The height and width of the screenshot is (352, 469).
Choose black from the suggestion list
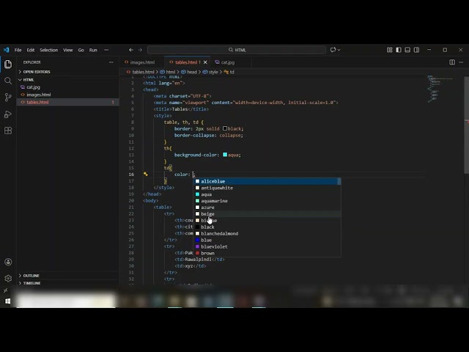pos(267,227)
